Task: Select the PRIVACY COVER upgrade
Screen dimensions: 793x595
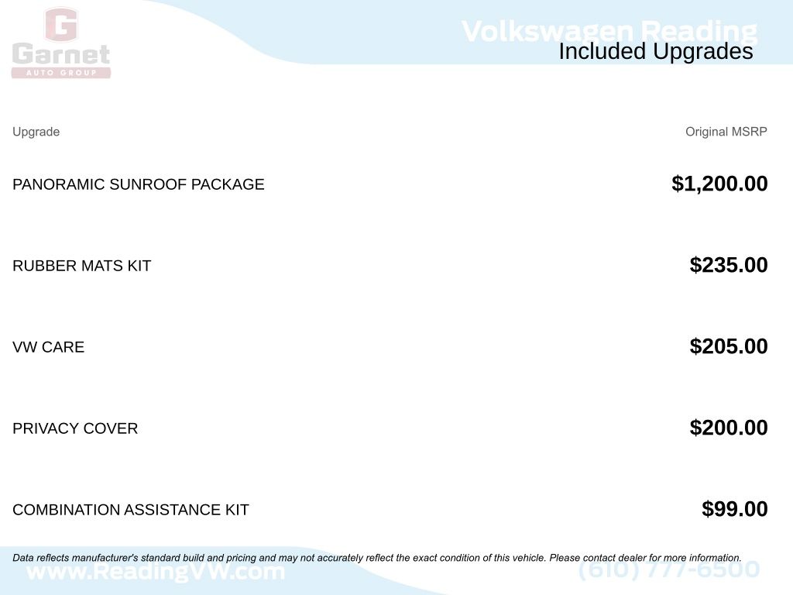Action: [x=75, y=428]
